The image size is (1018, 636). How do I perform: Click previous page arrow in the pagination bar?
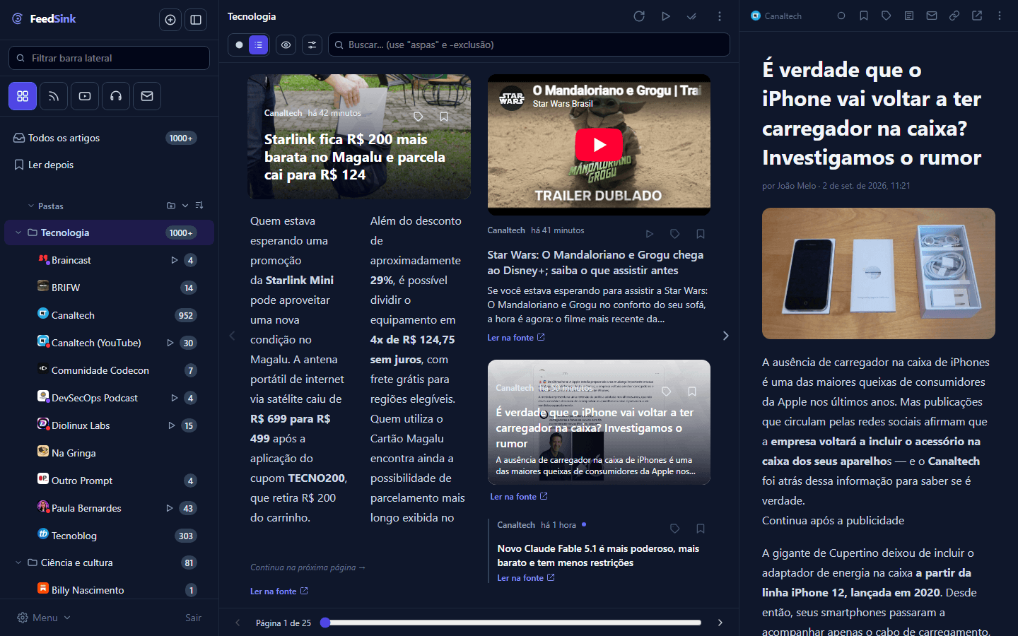(238, 623)
